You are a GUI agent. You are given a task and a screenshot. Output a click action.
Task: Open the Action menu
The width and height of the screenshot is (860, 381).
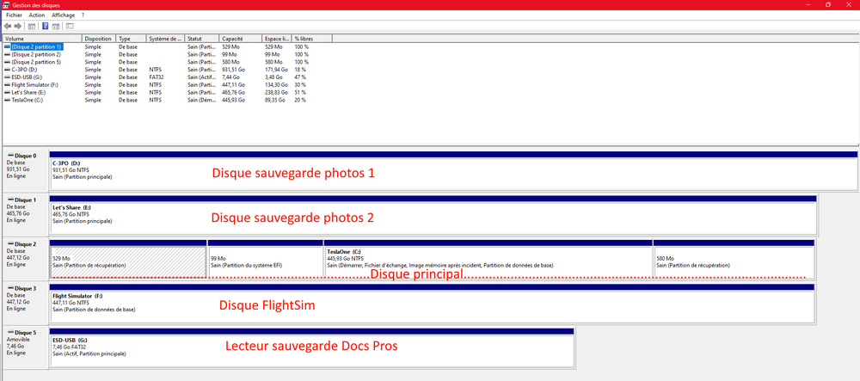coord(37,15)
